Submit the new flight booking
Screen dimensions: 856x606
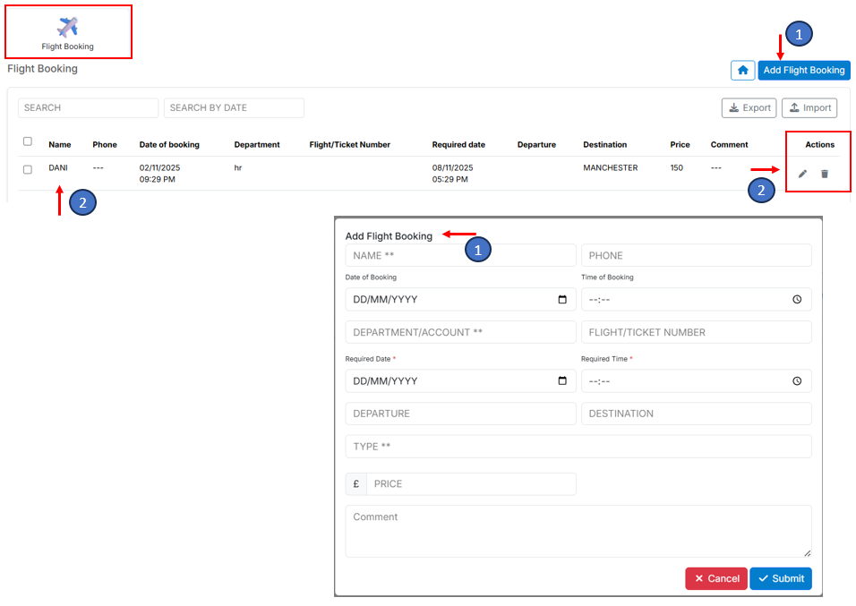click(x=780, y=578)
